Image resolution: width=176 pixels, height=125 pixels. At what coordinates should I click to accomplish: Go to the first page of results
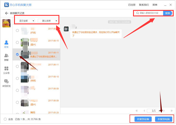point(137,111)
